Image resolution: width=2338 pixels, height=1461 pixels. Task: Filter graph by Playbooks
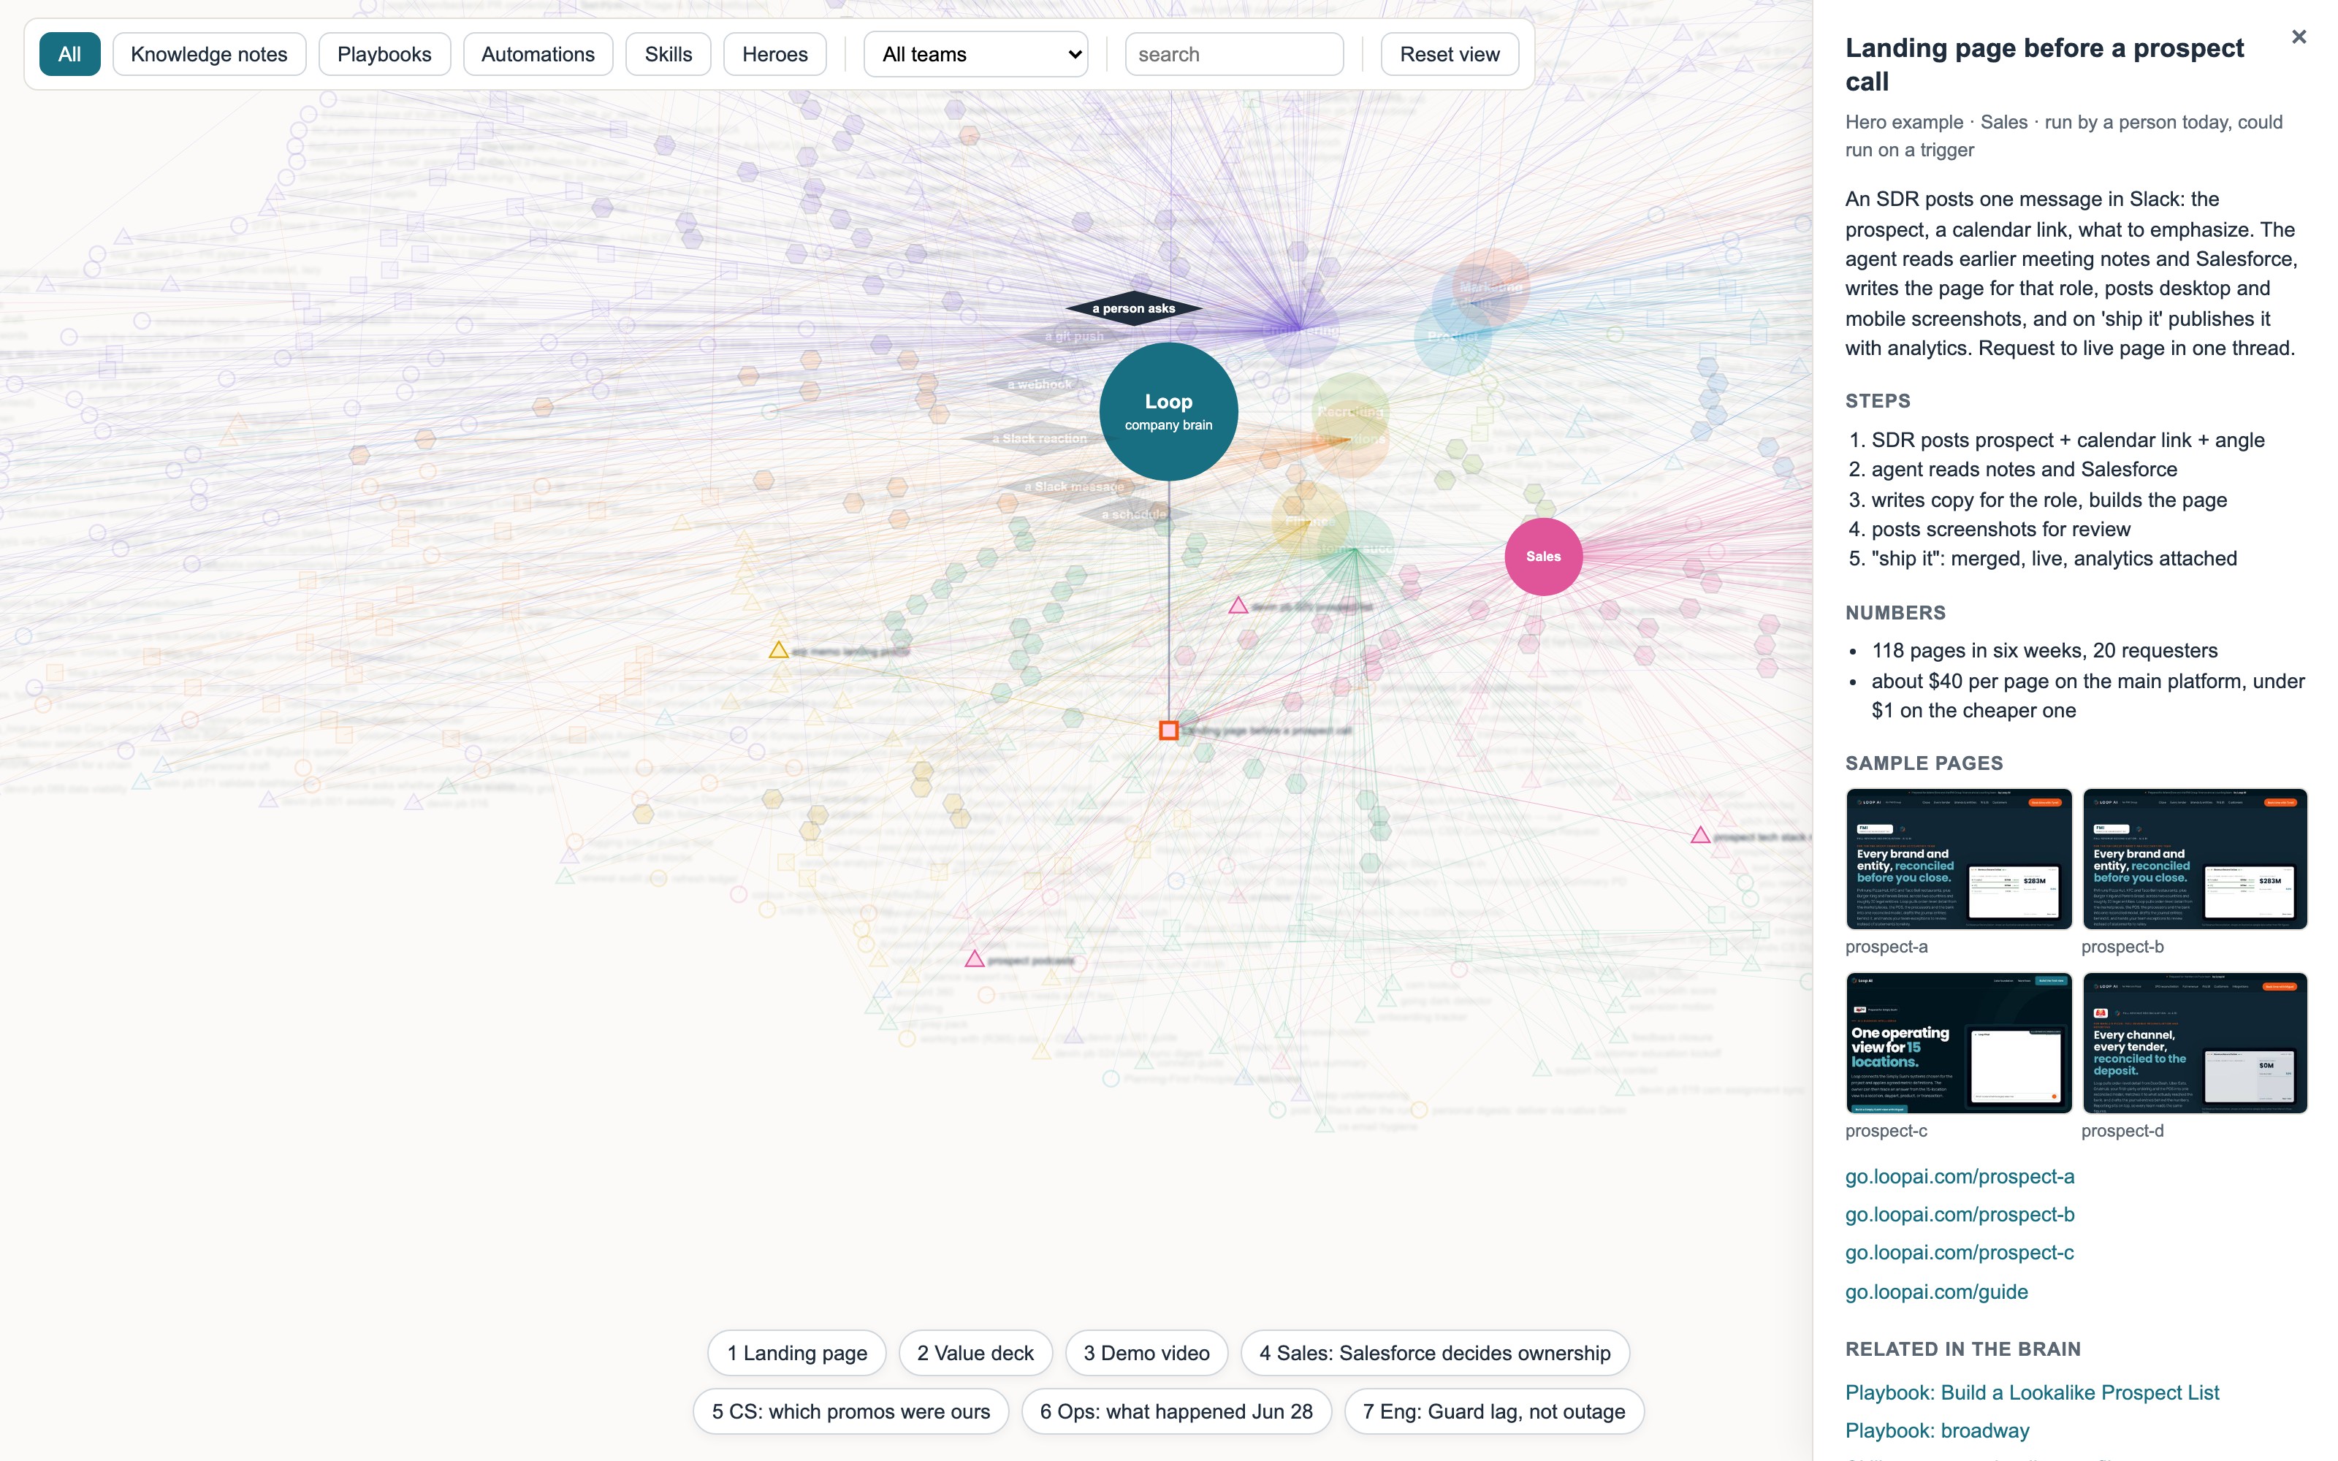pyautogui.click(x=384, y=54)
